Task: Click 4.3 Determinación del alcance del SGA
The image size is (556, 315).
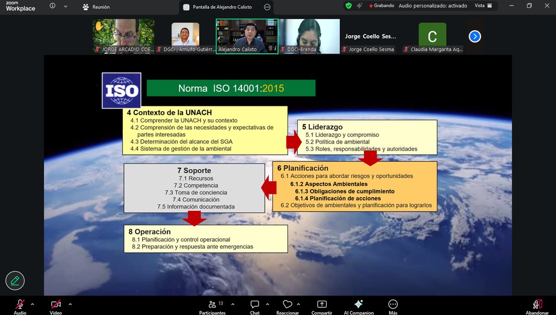Action: [x=182, y=141]
